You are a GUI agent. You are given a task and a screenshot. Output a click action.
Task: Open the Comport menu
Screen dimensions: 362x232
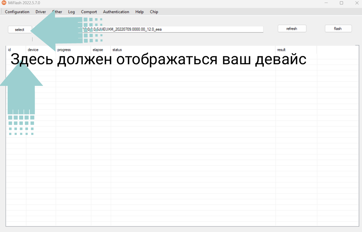(x=89, y=12)
